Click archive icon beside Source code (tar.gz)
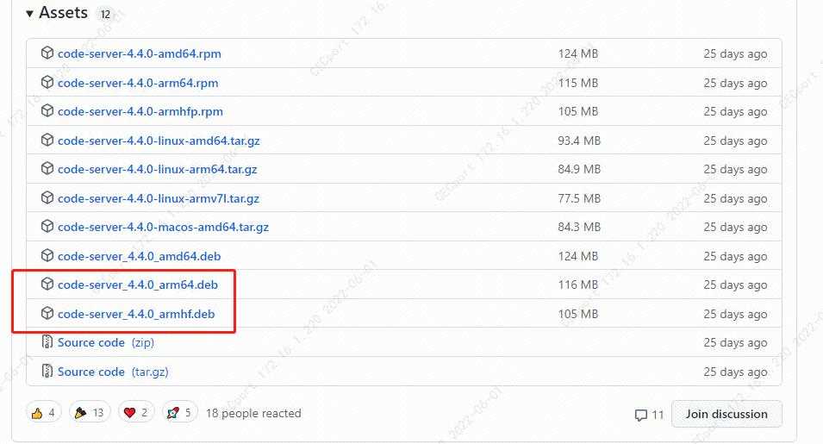 pos(47,371)
